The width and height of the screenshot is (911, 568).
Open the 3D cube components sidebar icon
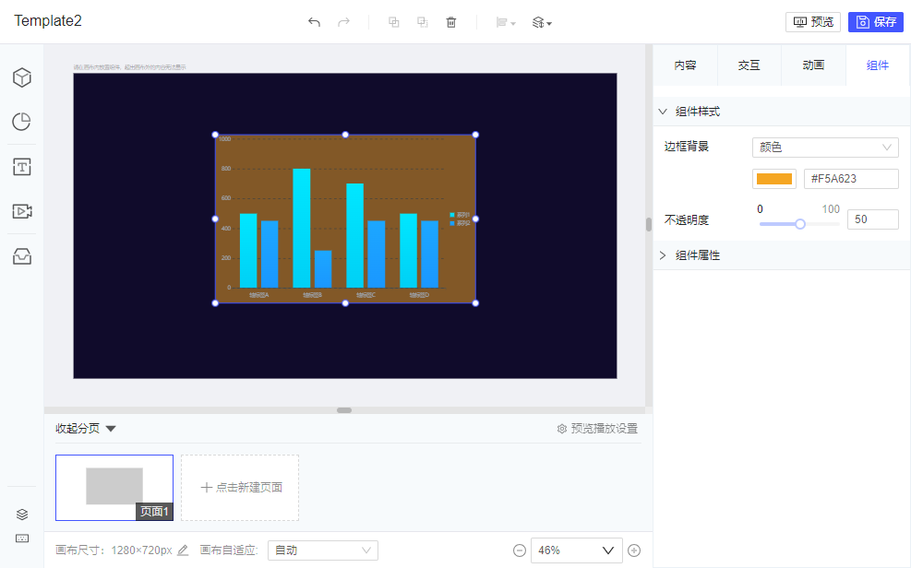(22, 77)
